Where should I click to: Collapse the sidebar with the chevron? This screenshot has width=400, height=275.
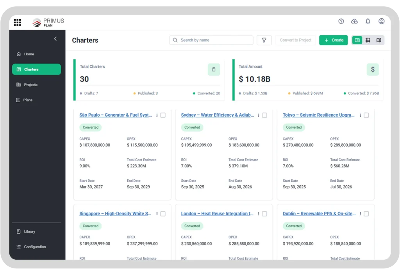tap(55, 39)
